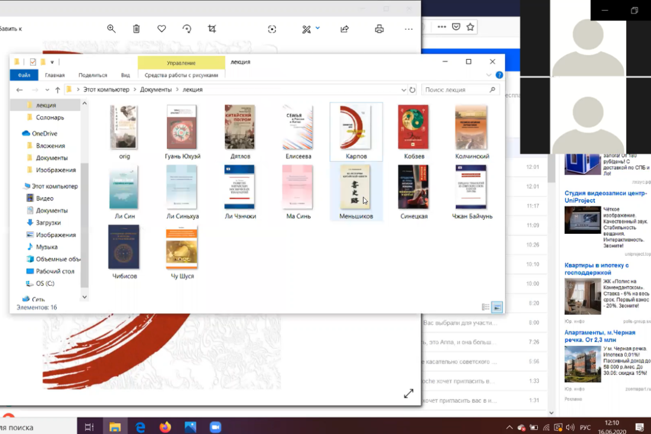Select the crop tool in Photos
The width and height of the screenshot is (651, 434).
pyautogui.click(x=212, y=29)
